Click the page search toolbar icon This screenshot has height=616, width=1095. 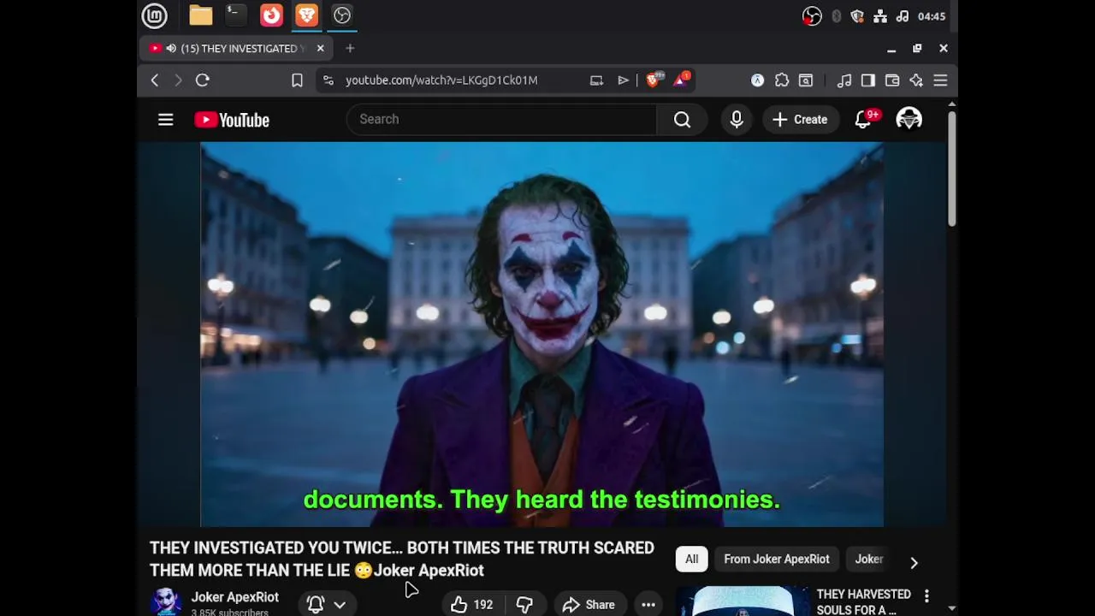(x=806, y=80)
